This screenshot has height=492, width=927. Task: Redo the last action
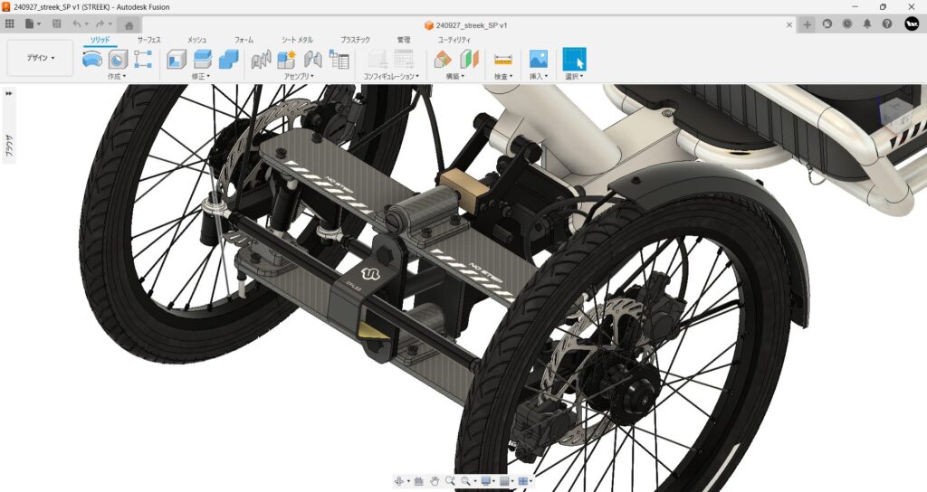coord(101,24)
